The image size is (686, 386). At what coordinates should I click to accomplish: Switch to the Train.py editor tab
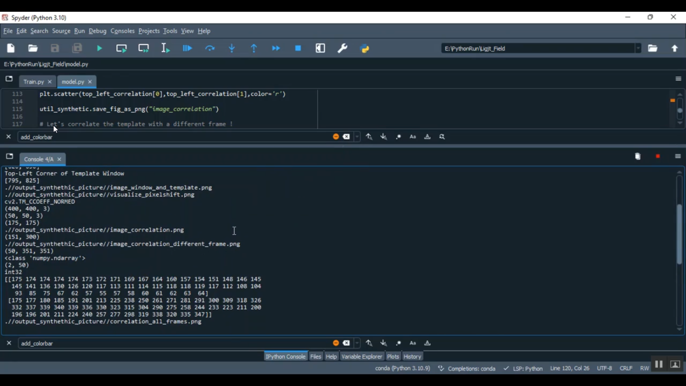point(33,82)
